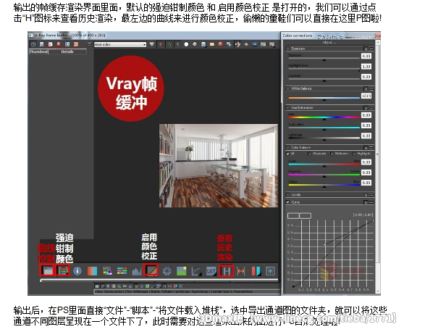Screen dimensions: 425x332
Task: Click the reset icon in Exposure header
Action: pyautogui.click(x=366, y=49)
